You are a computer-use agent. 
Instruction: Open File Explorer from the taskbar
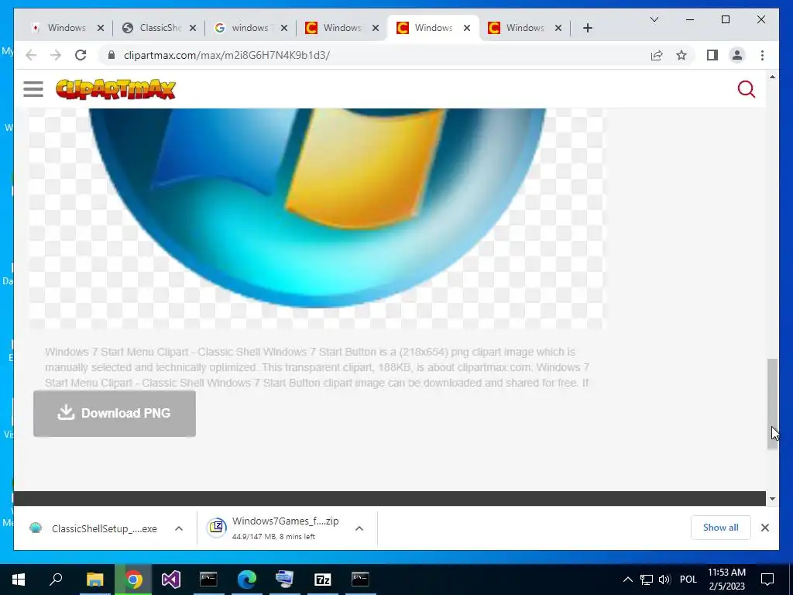point(94,580)
